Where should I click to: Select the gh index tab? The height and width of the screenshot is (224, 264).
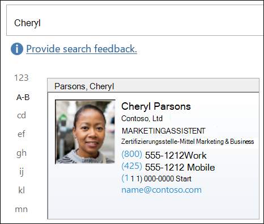point(22,153)
